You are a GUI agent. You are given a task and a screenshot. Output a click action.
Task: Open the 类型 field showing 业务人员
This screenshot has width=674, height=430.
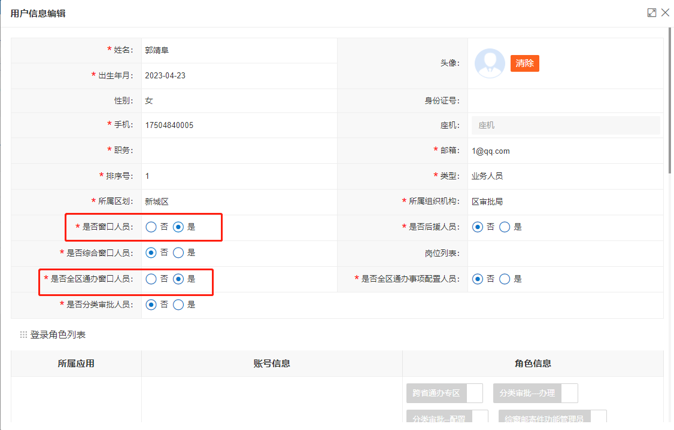[564, 176]
